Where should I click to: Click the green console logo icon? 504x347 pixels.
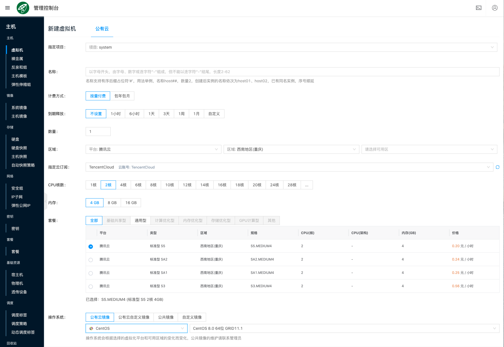click(x=23, y=8)
